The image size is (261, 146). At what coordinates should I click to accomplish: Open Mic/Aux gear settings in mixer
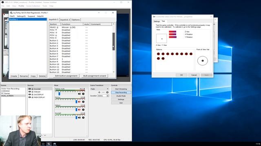83,102
